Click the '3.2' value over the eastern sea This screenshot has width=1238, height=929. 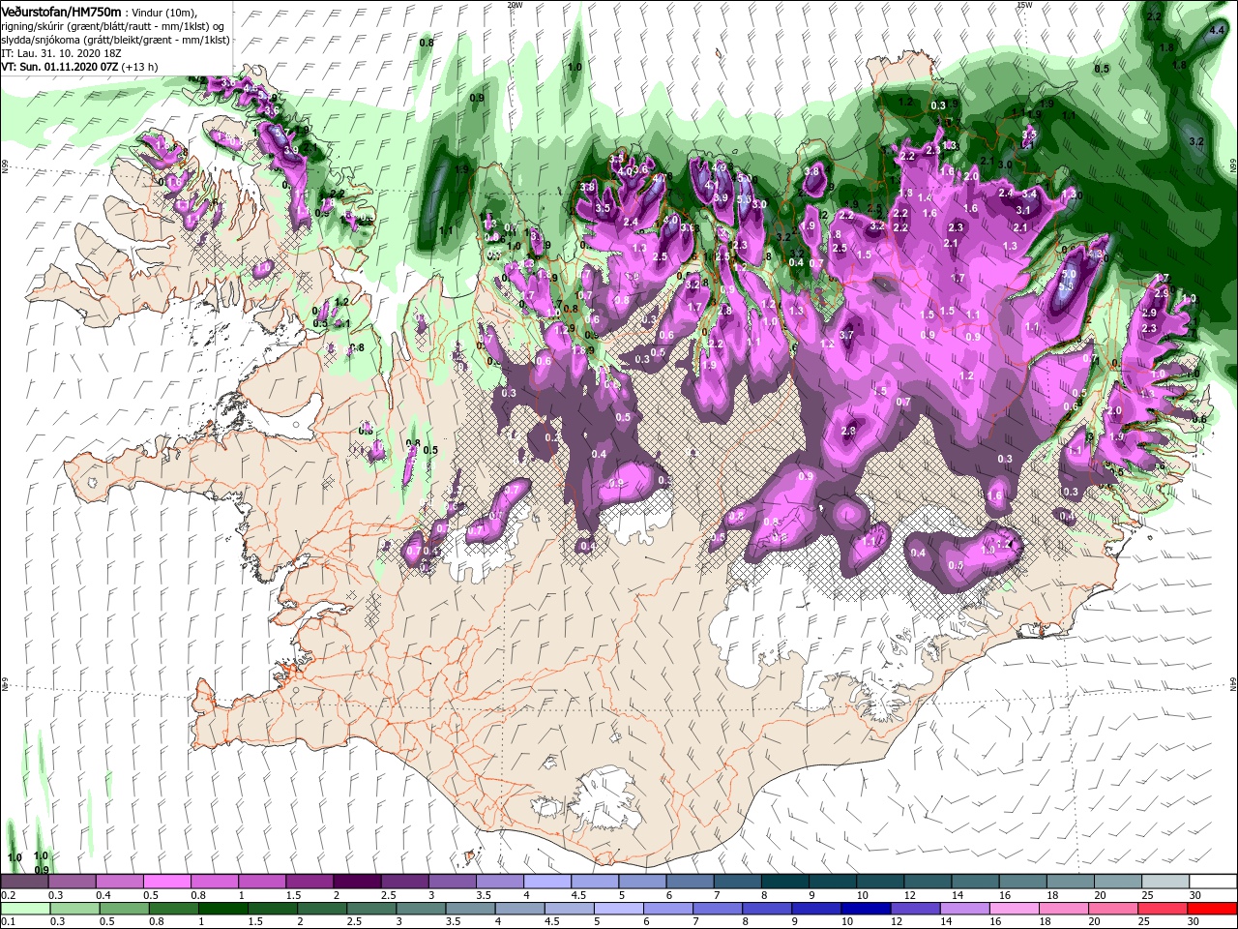[x=1195, y=141]
